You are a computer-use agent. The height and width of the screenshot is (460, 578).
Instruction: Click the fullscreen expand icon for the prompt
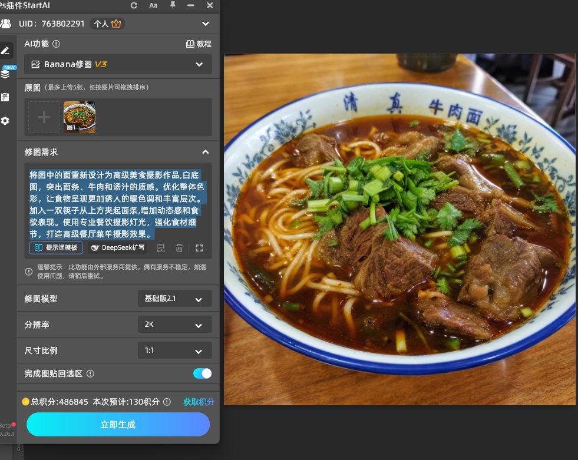(199, 248)
